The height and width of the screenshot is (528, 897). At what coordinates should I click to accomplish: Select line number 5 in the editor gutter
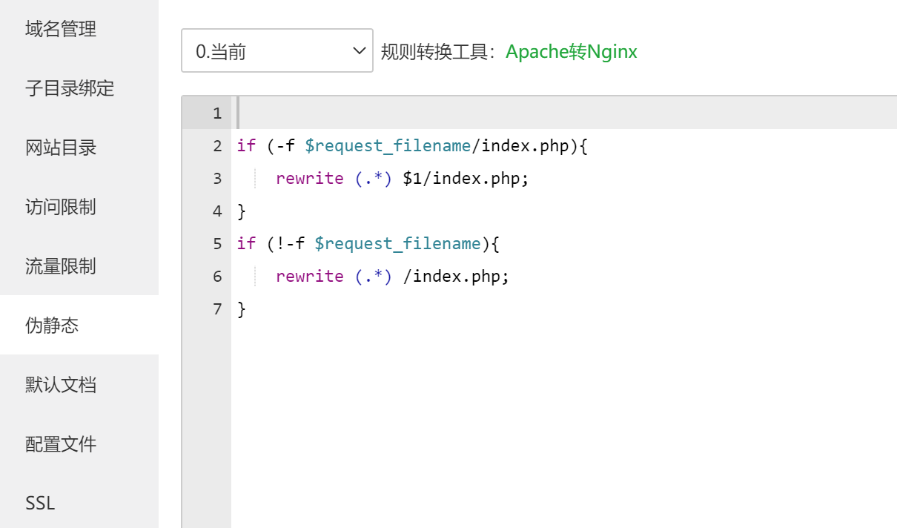pyautogui.click(x=216, y=243)
